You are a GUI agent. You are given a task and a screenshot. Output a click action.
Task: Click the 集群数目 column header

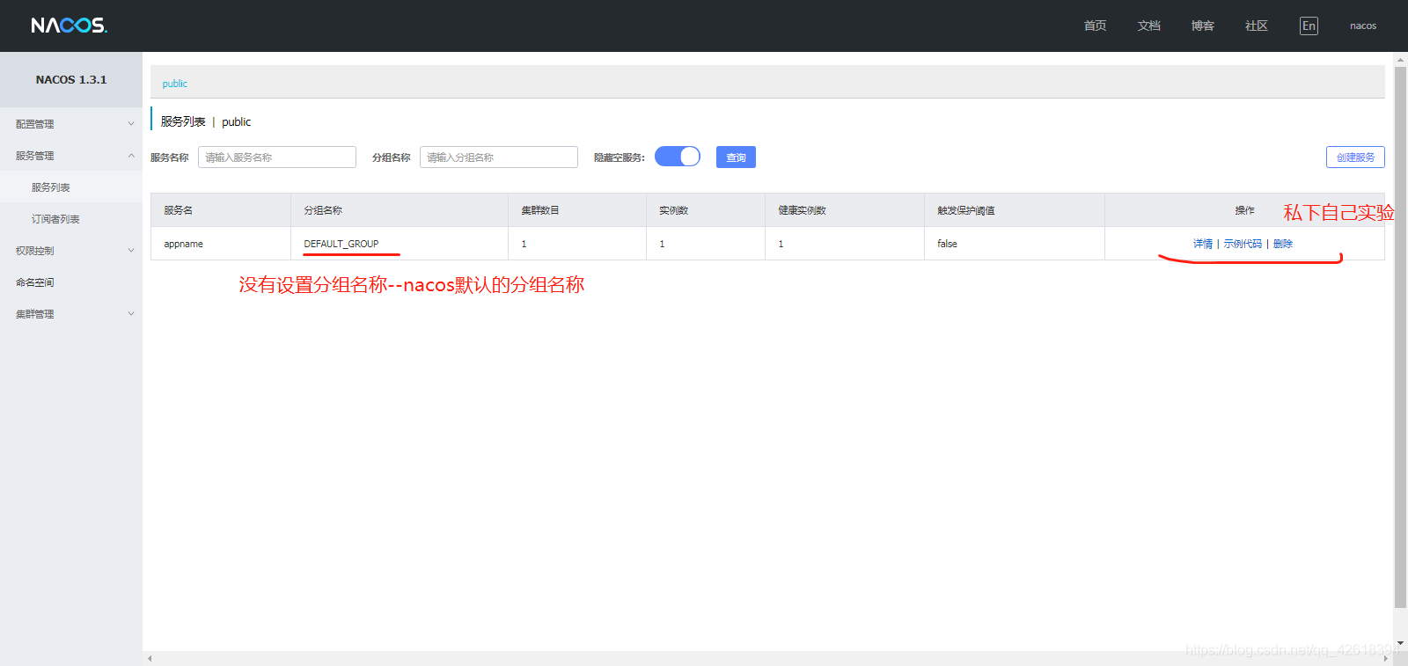[x=577, y=210]
